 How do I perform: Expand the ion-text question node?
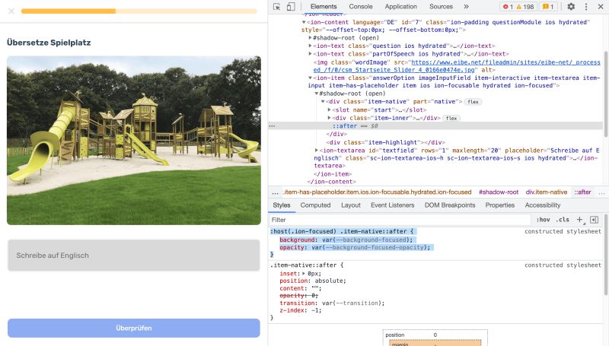pos(310,46)
